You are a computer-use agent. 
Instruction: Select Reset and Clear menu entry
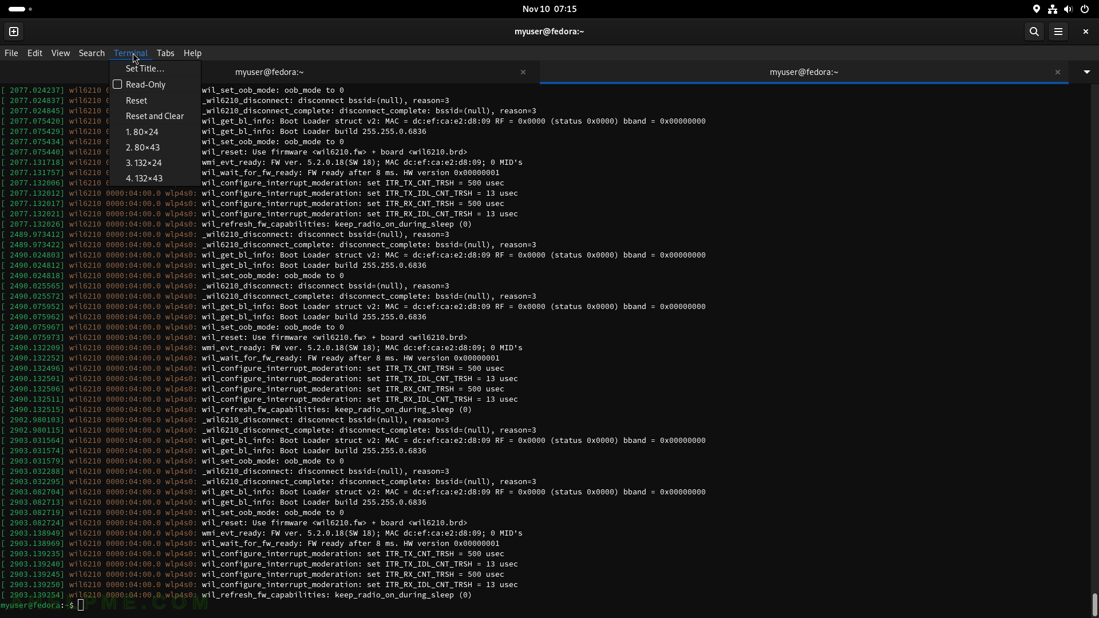[x=155, y=116]
